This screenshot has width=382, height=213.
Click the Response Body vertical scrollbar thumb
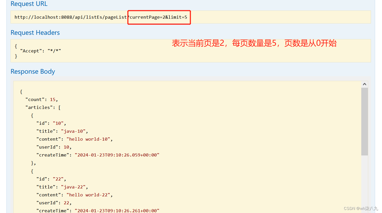[x=365, y=122]
